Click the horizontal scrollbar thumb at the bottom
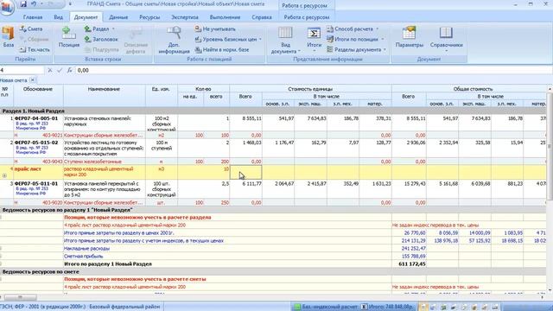Screen dimensions: 553x311 coord(20,297)
